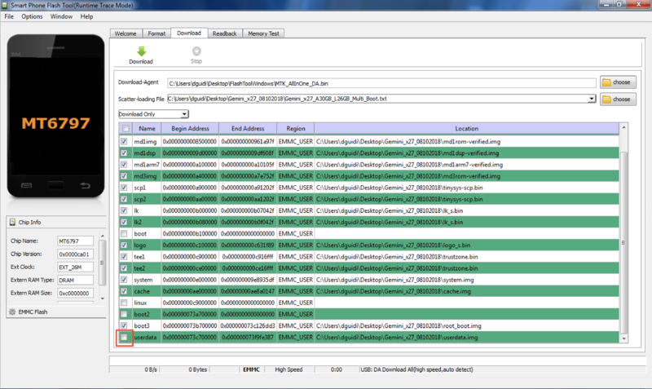Switch to the Memory Test tab
The height and width of the screenshot is (389, 652).
point(264,33)
